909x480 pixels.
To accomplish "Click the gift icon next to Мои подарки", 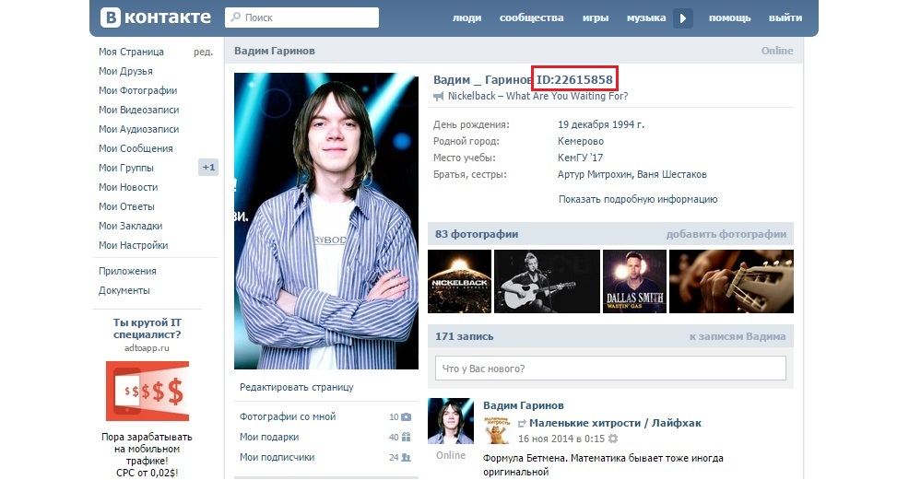I will (406, 438).
